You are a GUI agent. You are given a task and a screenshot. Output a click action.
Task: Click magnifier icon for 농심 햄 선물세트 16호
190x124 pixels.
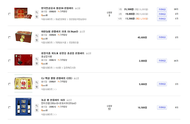click(37, 106)
